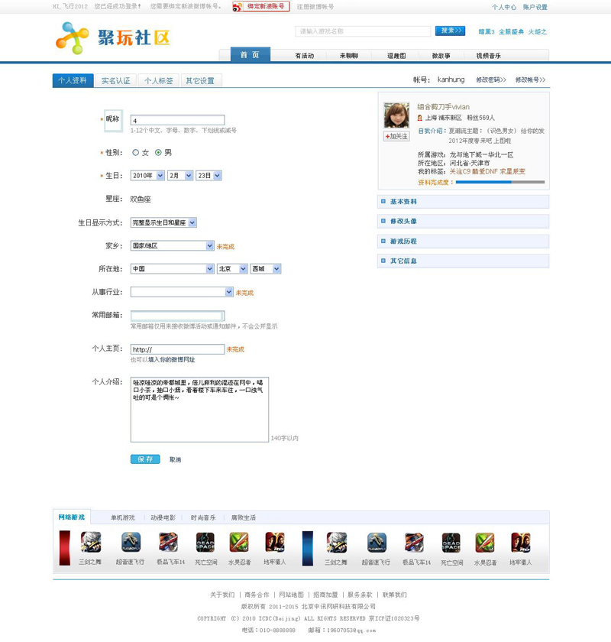Open the leftmost 极品飞车14 game icon
This screenshot has width=611, height=642.
[168, 542]
